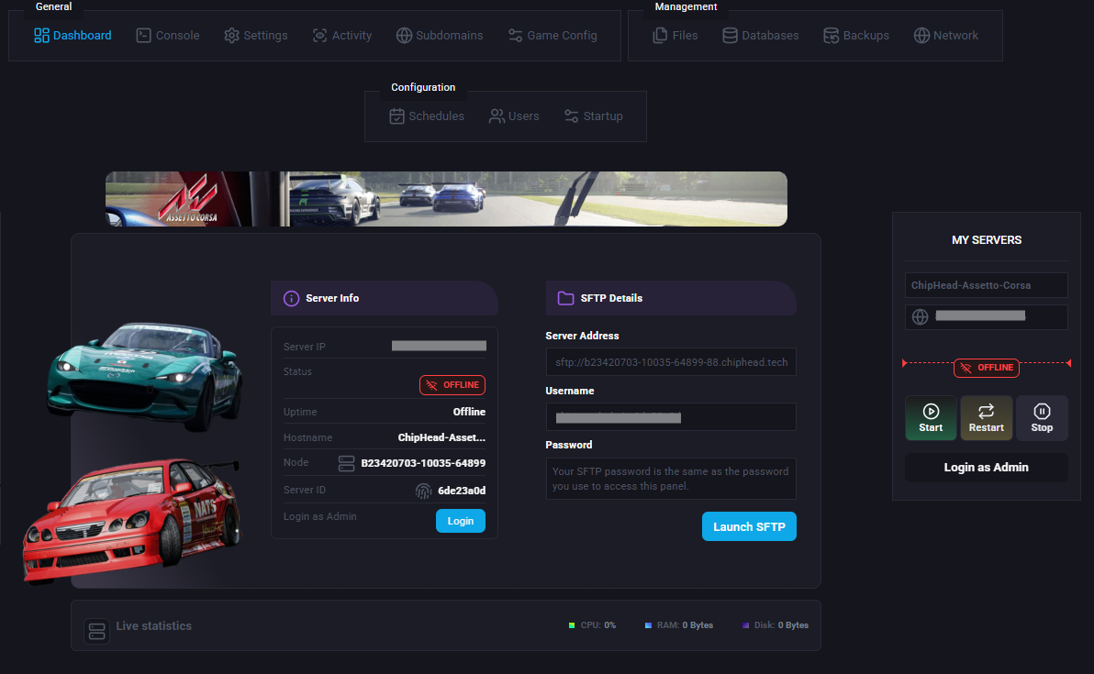Open the Databases tab label
This screenshot has height=674, width=1094.
click(x=770, y=36)
